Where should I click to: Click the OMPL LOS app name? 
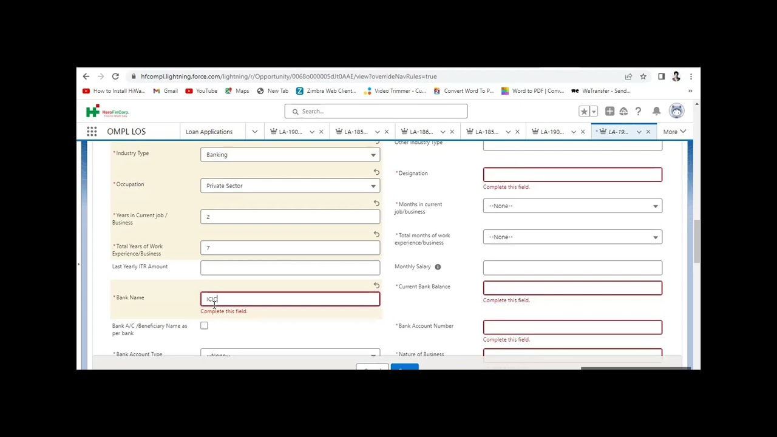coord(126,132)
